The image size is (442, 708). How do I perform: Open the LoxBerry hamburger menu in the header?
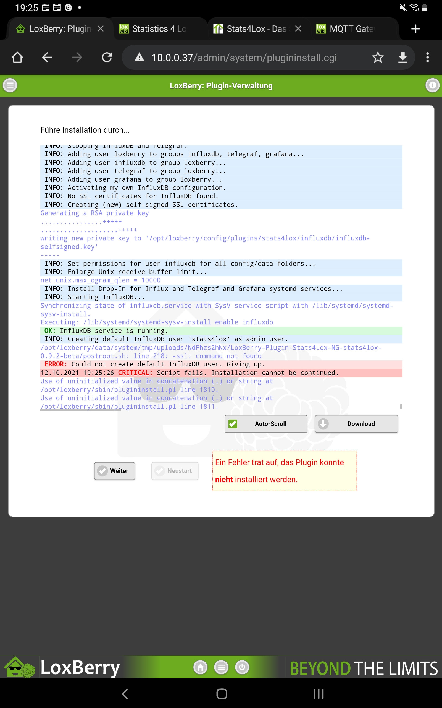tap(10, 85)
